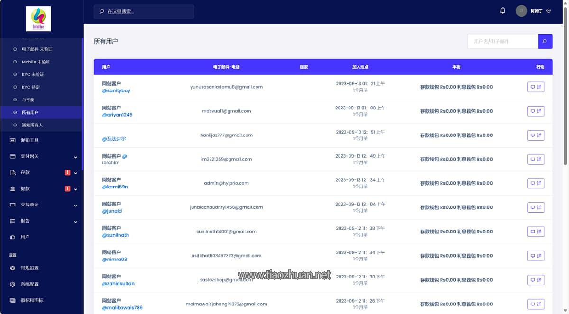Click email yunusasaniadamu8@gmail.com
This screenshot has width=569, height=314.
pyautogui.click(x=226, y=87)
